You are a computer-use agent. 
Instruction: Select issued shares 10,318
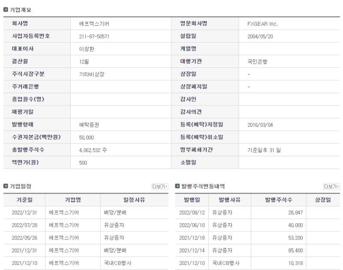pos(295,263)
